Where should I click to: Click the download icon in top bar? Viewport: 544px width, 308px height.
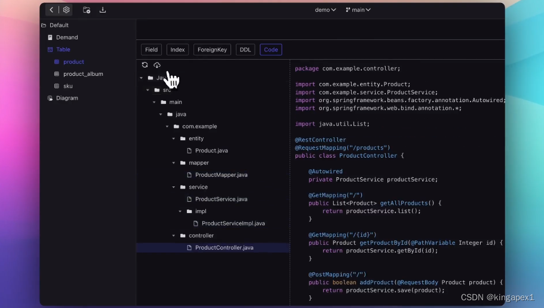pos(103,10)
